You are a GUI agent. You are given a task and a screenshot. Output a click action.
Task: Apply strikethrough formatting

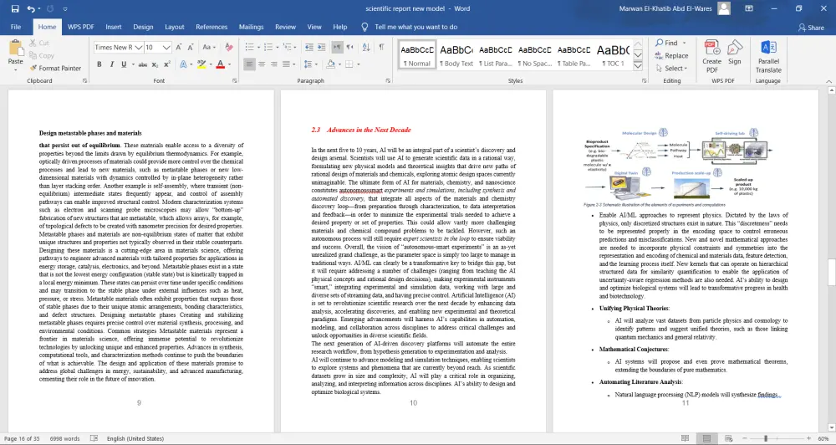[x=142, y=64]
